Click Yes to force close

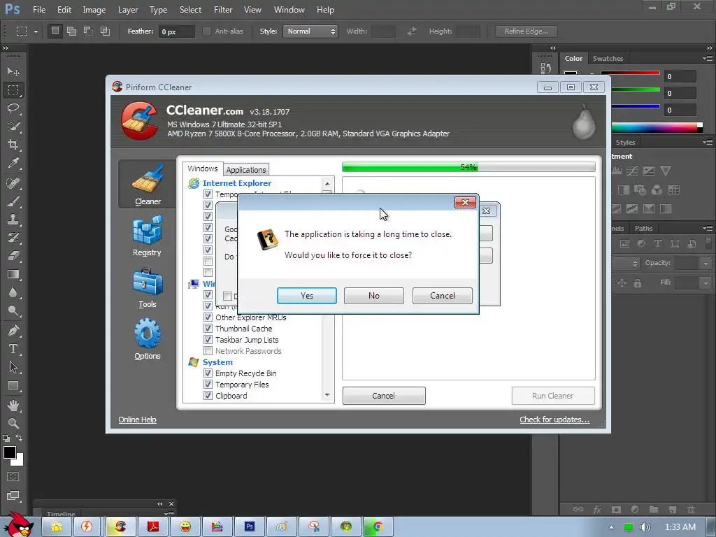coord(307,296)
